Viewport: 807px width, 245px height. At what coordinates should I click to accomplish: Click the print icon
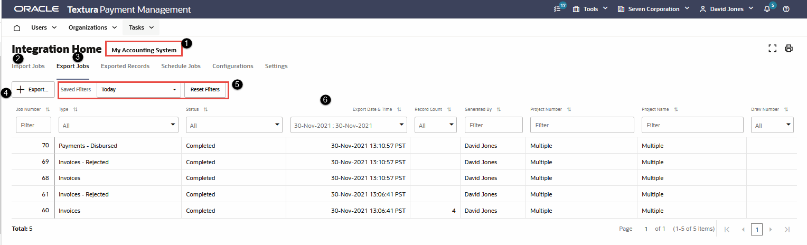(789, 49)
